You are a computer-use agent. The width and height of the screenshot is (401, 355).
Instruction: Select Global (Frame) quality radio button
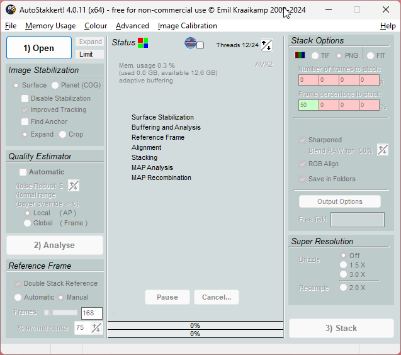coord(27,223)
